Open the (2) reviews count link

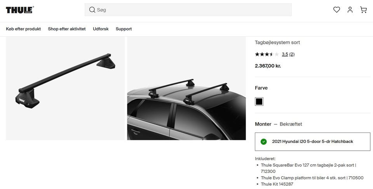[x=292, y=54]
